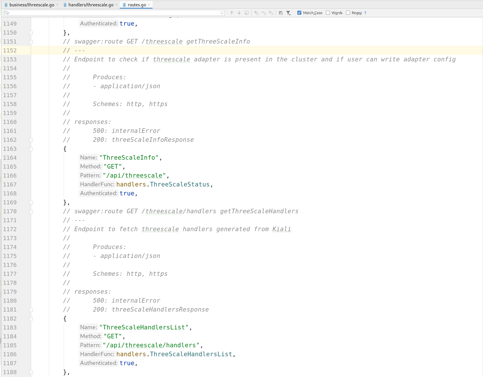Close the business/threescale.go tab

click(57, 5)
